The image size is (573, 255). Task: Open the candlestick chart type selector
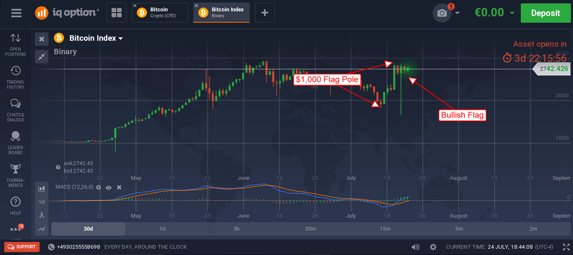42,189
